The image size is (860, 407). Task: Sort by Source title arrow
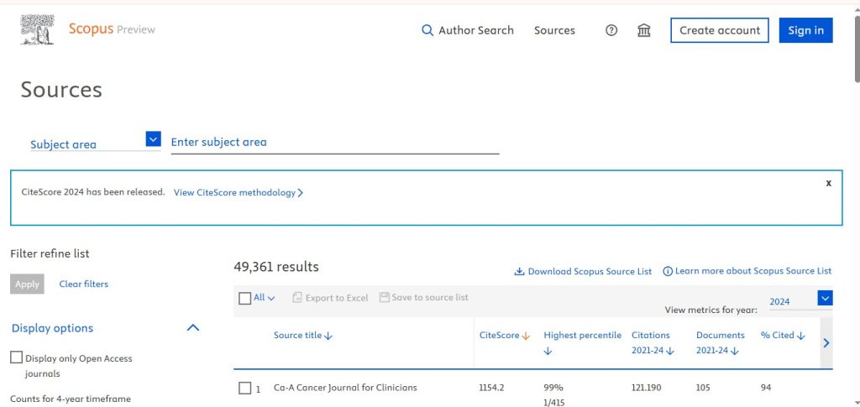pos(328,336)
